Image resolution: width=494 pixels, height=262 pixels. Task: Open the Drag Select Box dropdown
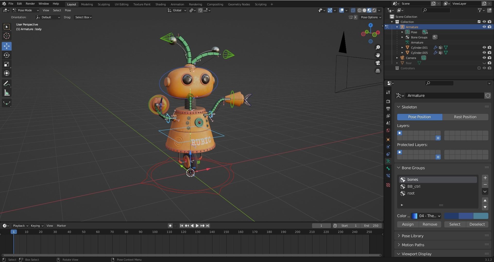click(83, 17)
